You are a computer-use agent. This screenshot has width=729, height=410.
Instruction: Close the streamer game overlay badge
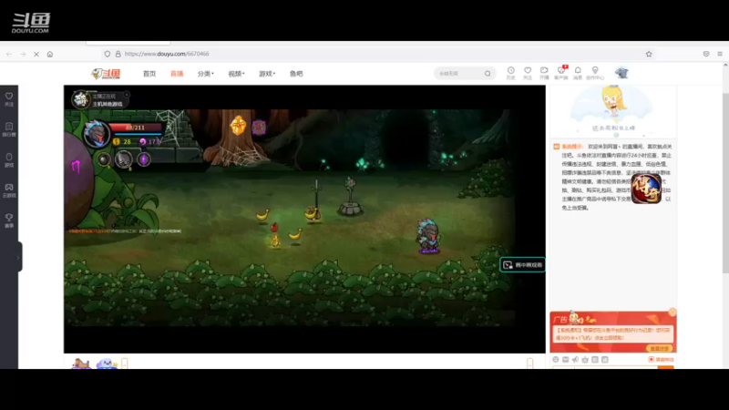pos(127,95)
